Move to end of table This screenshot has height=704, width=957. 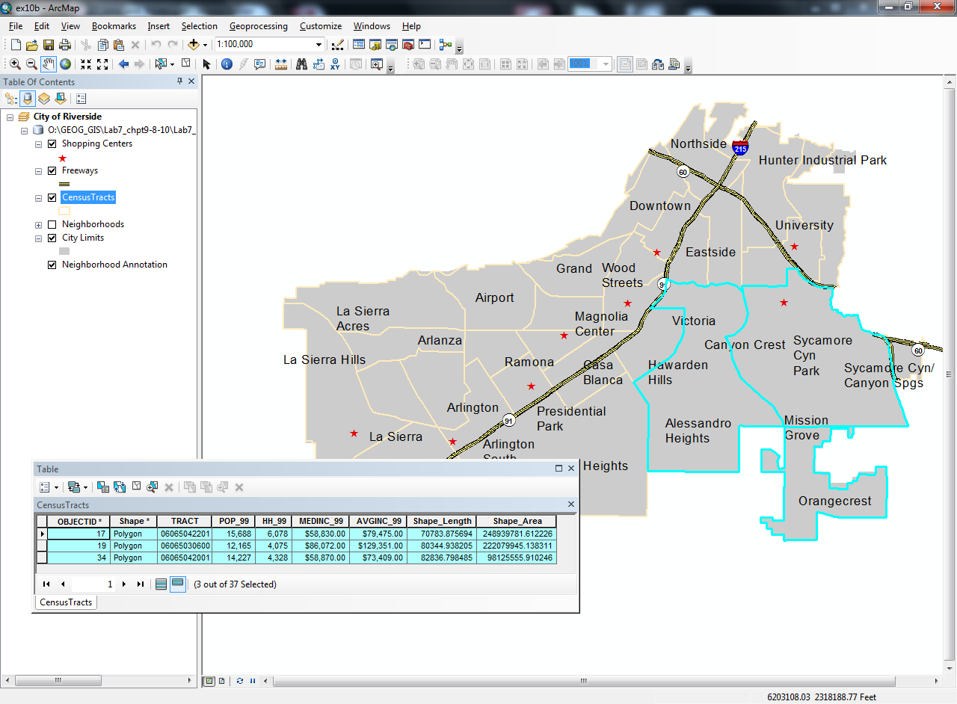(x=140, y=584)
